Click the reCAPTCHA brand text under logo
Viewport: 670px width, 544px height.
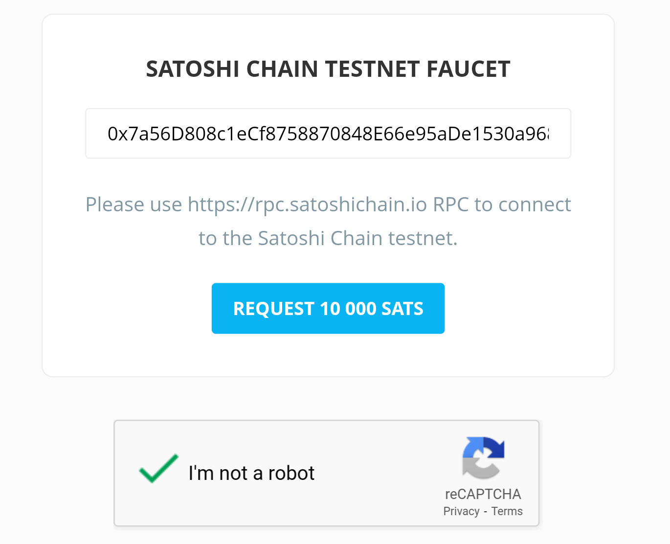pos(483,494)
